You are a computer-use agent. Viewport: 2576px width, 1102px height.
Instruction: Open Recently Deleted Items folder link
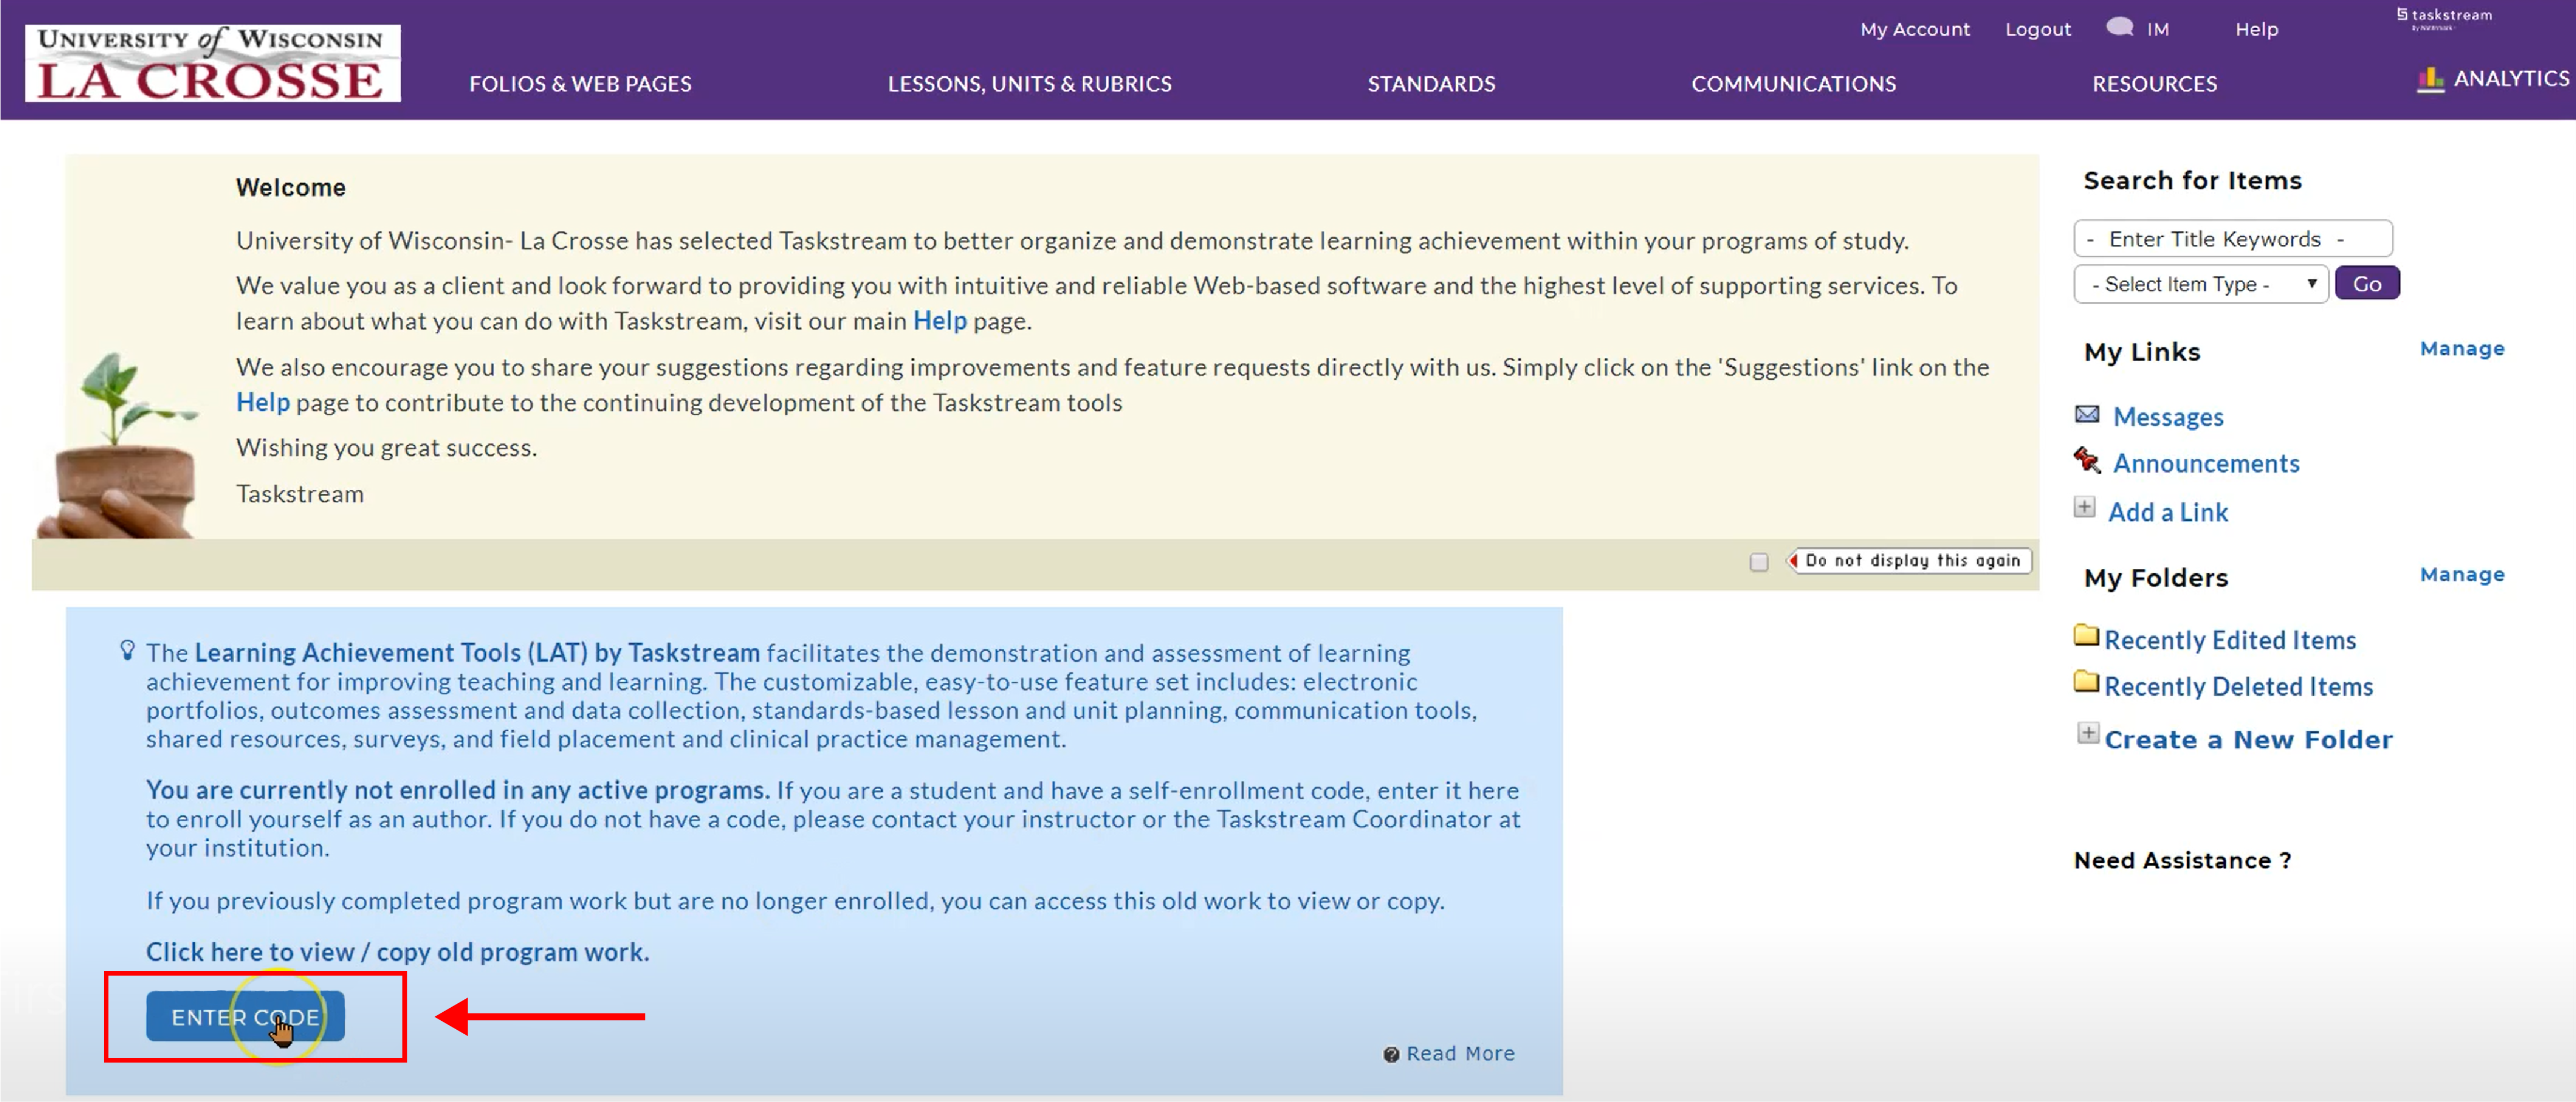point(2238,687)
